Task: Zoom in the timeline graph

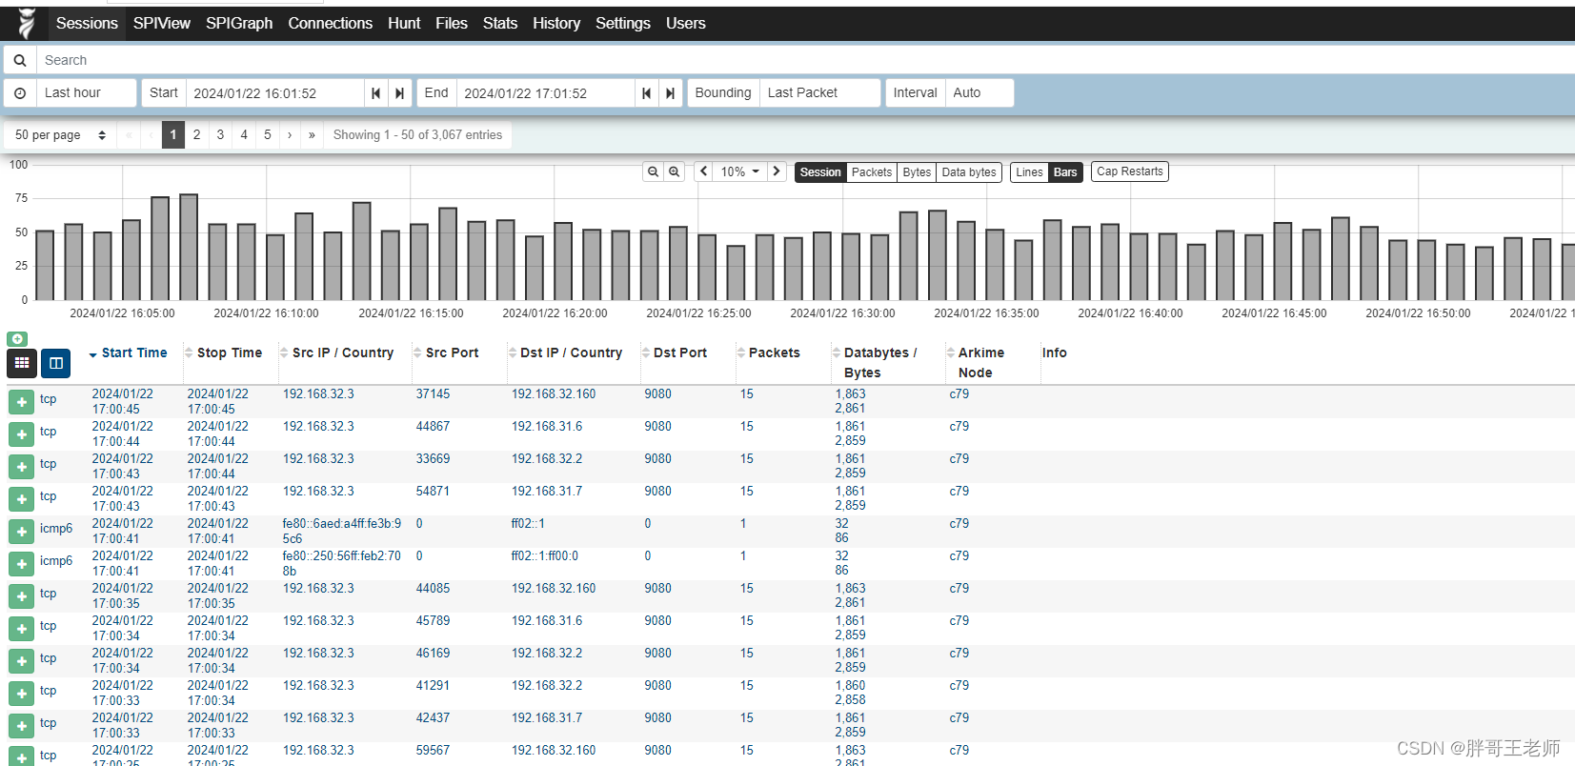Action: pos(675,172)
